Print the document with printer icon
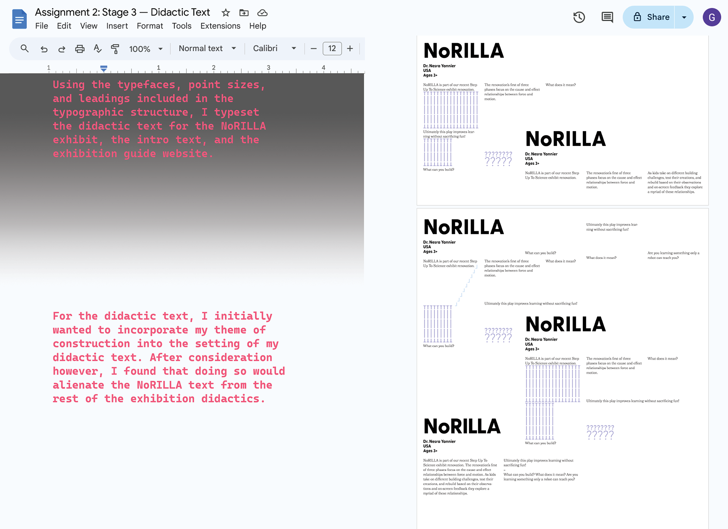 80,49
